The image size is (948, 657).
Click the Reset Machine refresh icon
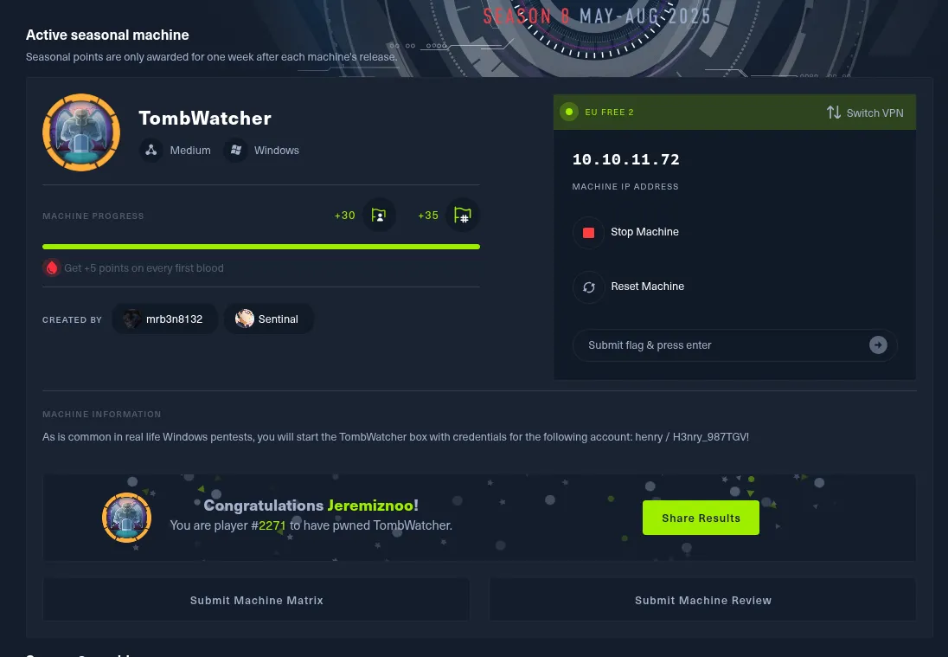click(588, 287)
